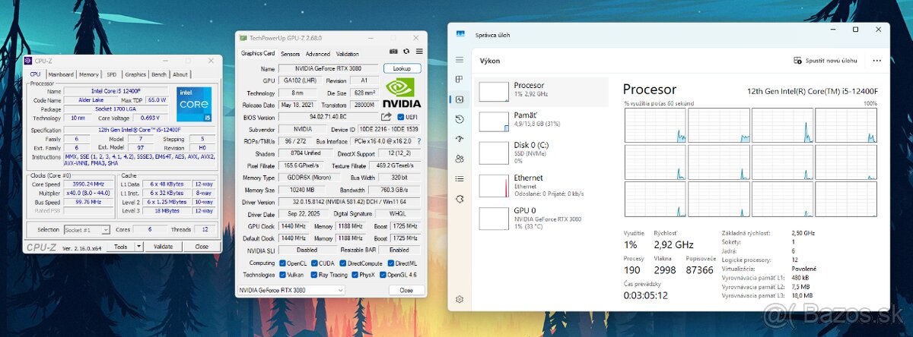Image resolution: width=913 pixels, height=337 pixels.
Task: Click Close button in CPU-Z
Action: click(x=201, y=247)
